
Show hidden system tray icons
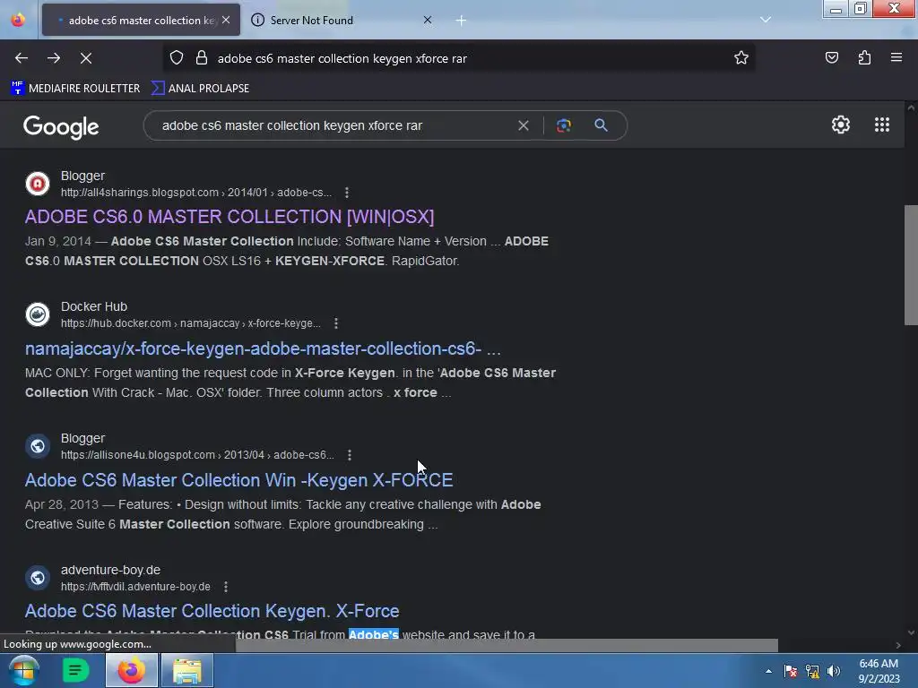(x=768, y=671)
